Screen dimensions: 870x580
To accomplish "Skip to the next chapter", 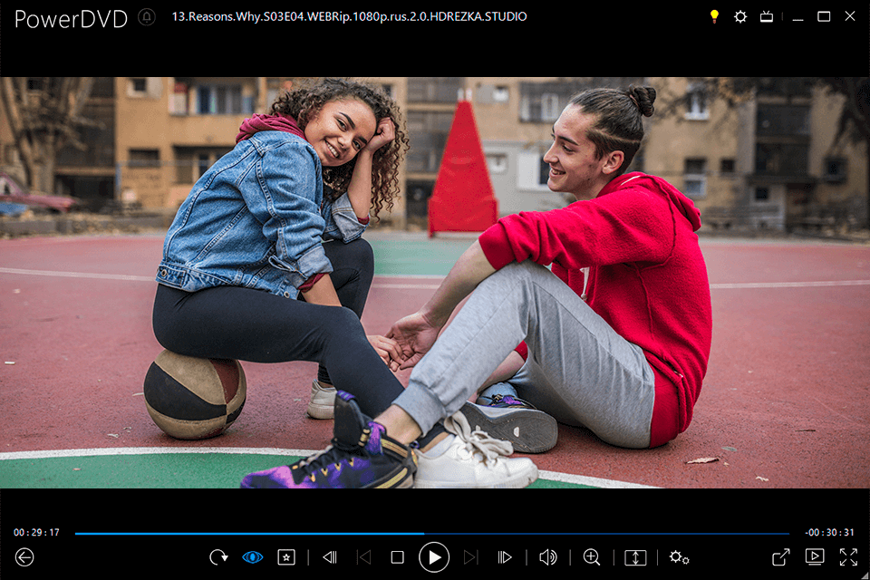I will [x=470, y=557].
